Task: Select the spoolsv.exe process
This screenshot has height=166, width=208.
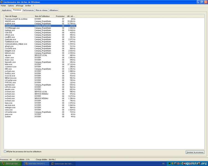Action: 40,89
